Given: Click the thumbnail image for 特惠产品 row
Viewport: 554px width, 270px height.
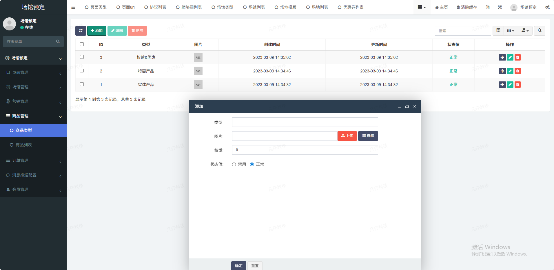Looking at the screenshot, I should pos(198,71).
